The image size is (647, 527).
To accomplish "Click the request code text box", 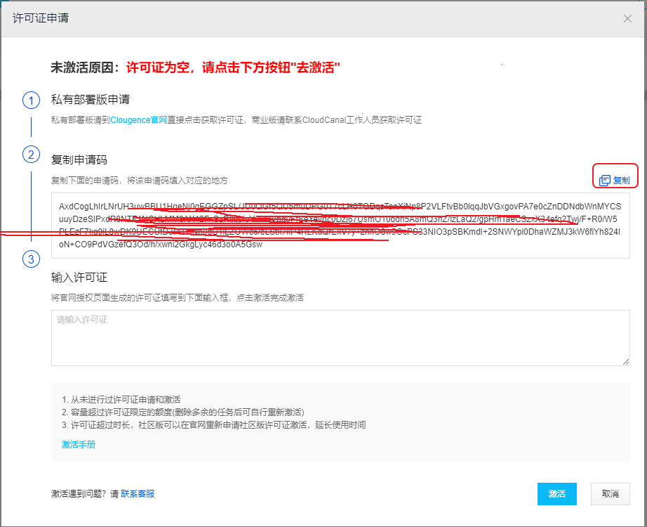I will (x=340, y=226).
